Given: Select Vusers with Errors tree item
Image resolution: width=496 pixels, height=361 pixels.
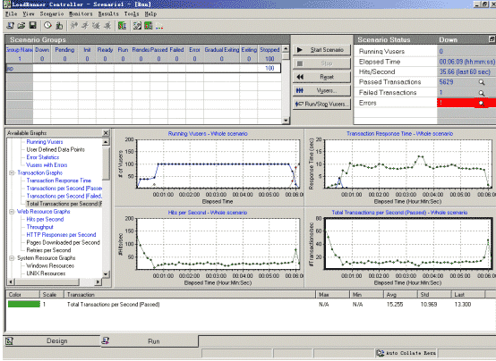Looking at the screenshot, I should (47, 165).
